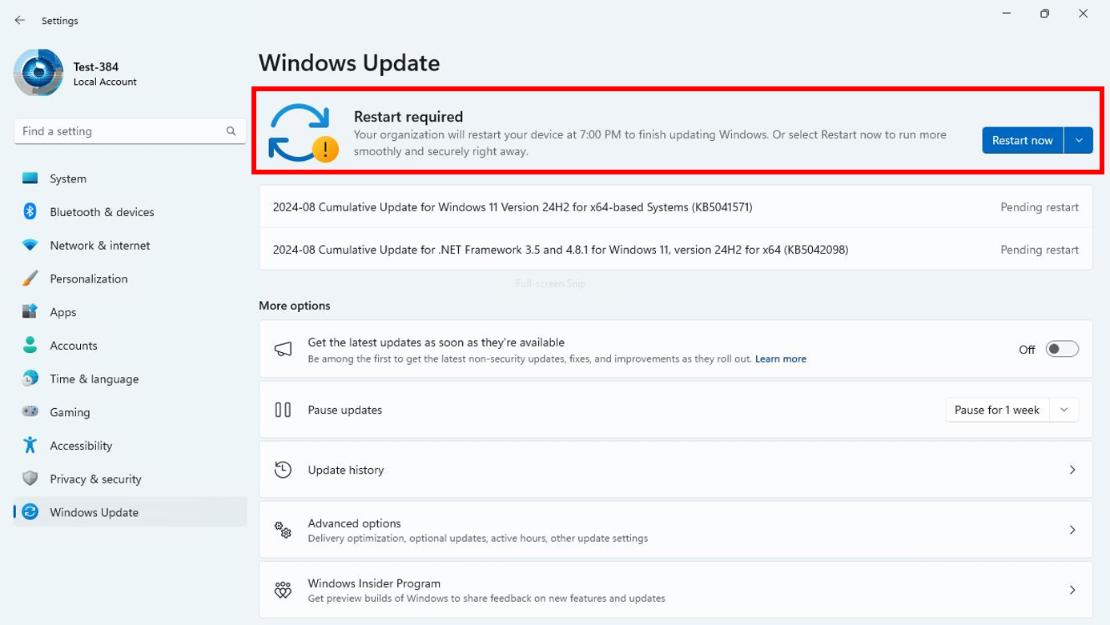Expand the Restart now split-button arrow
Viewport: 1110px width, 625px height.
click(1079, 140)
